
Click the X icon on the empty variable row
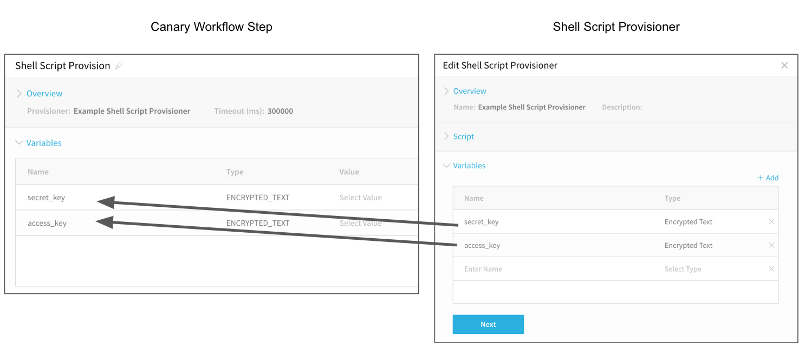click(771, 269)
